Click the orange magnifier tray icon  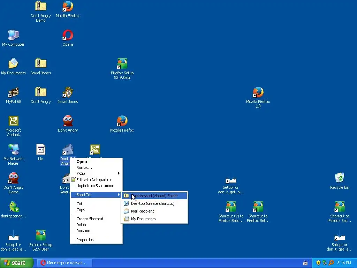pyautogui.click(x=331, y=263)
